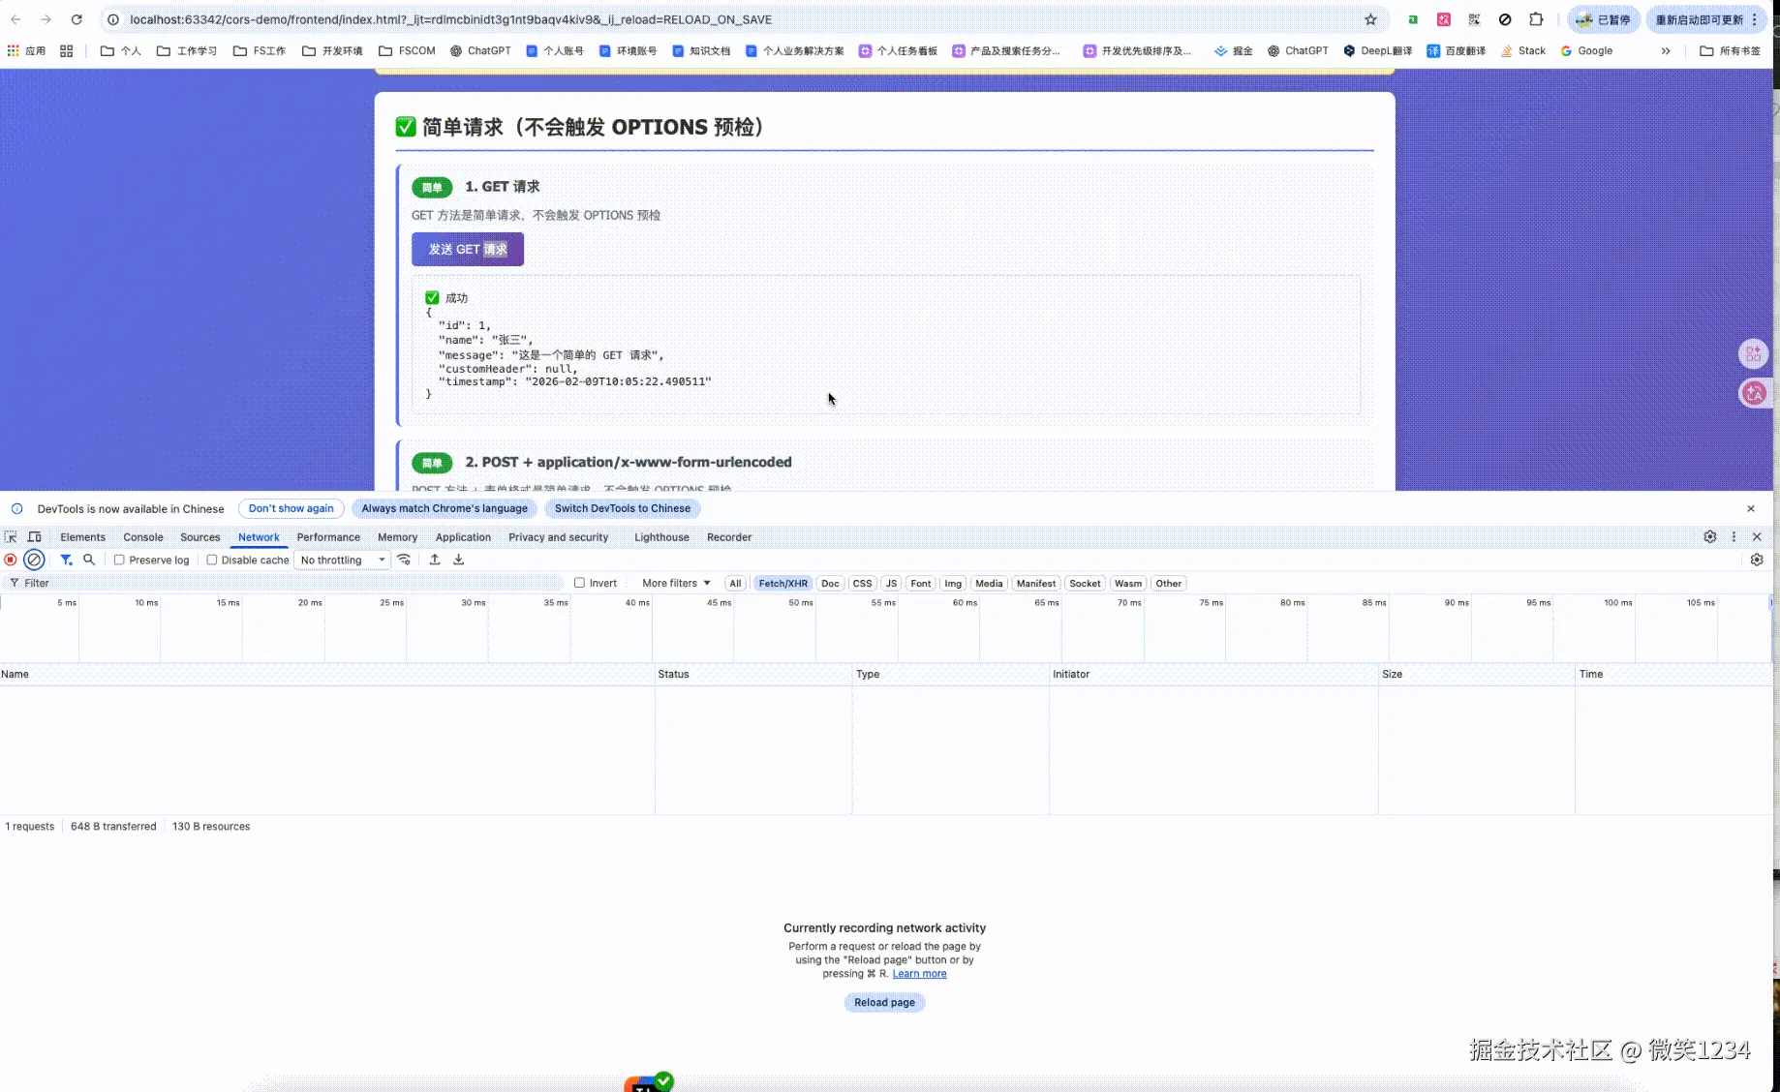Check the Disable cache option
Viewport: 1780px width, 1092px height.
coord(211,560)
